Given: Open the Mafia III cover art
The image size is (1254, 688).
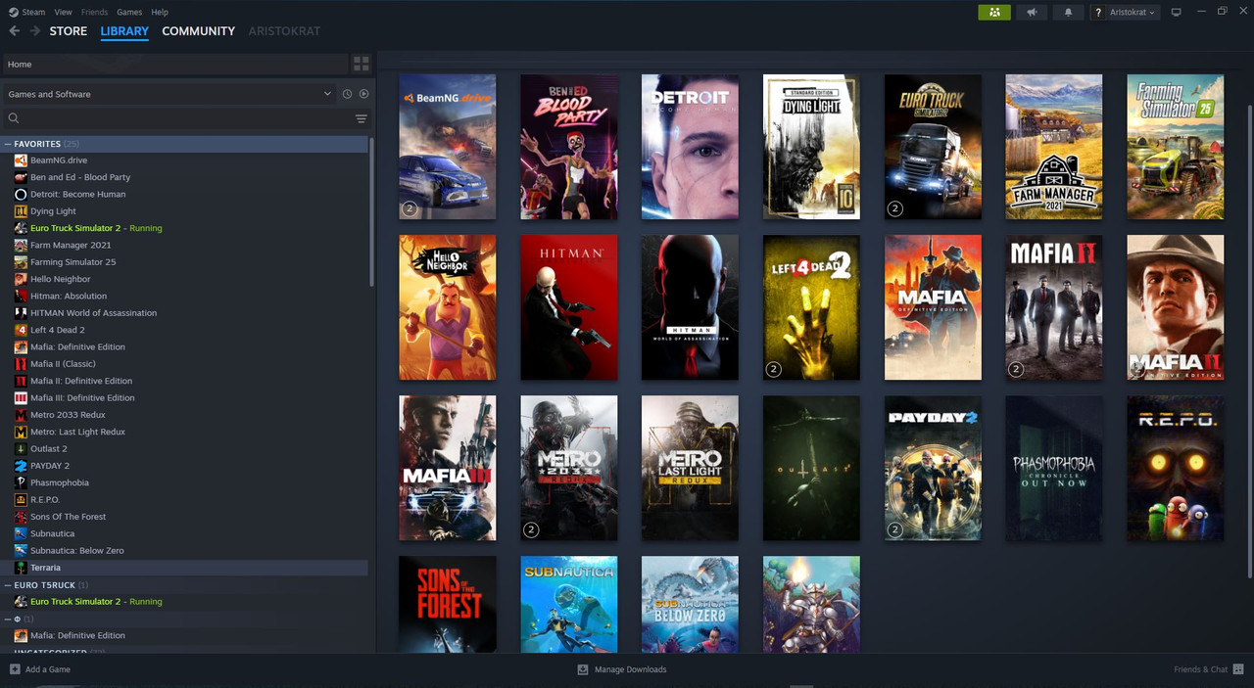Looking at the screenshot, I should (x=447, y=468).
